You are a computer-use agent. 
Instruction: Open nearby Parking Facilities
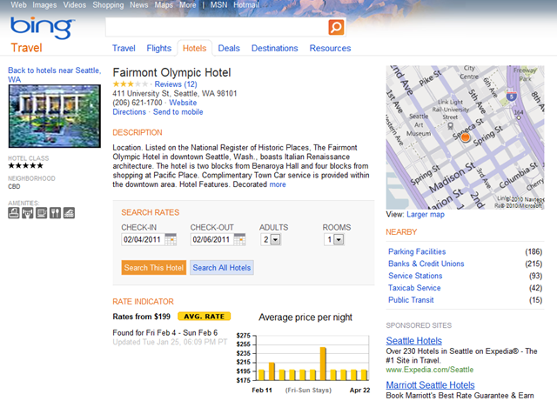pyautogui.click(x=417, y=251)
